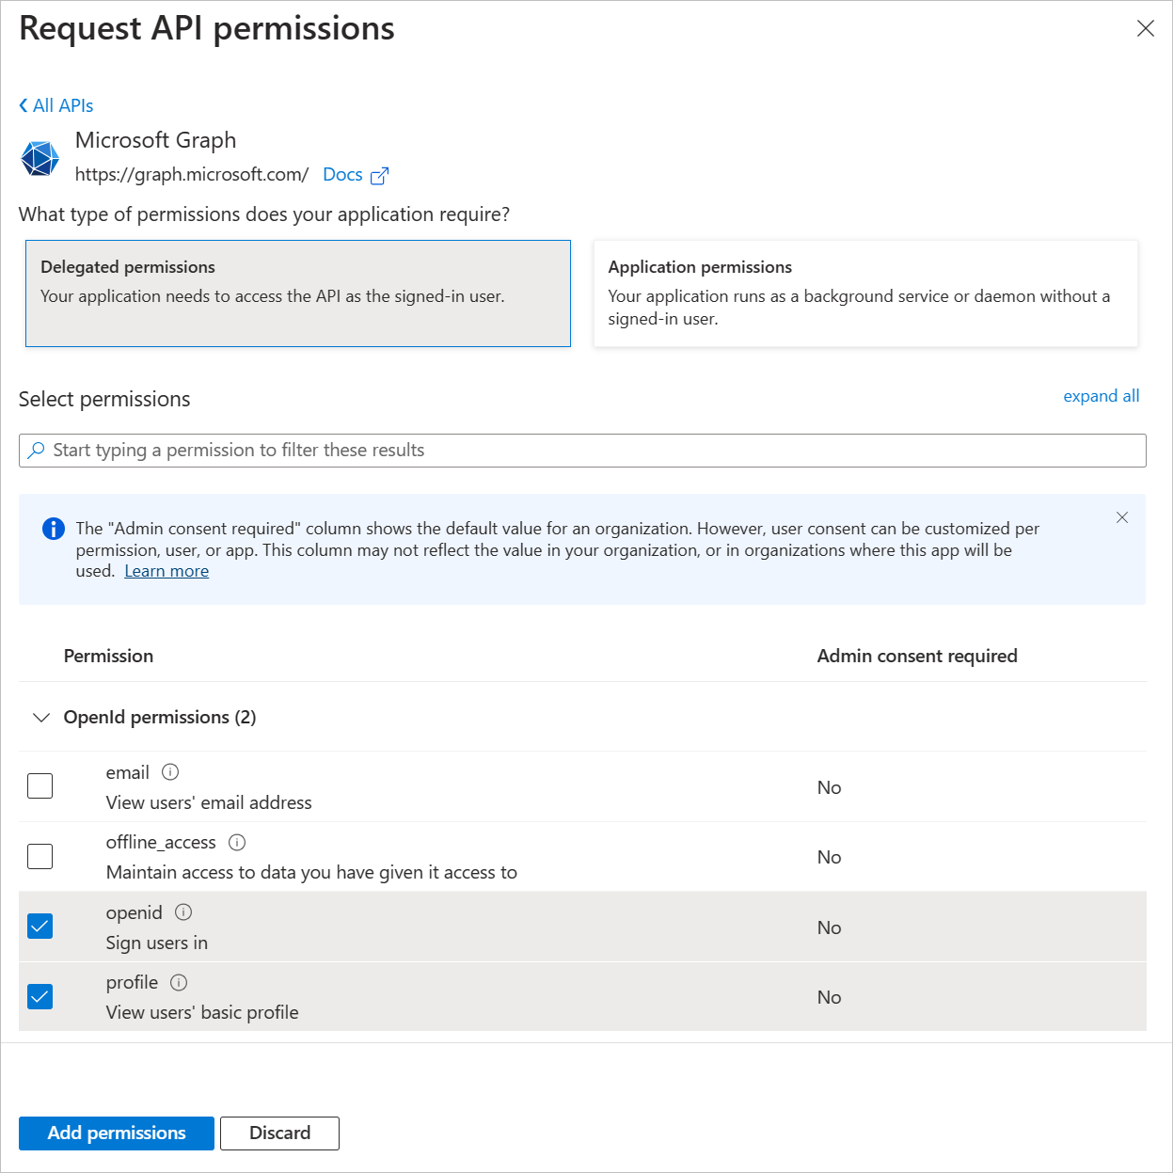Click 'View users' basic profile' description

click(202, 1013)
